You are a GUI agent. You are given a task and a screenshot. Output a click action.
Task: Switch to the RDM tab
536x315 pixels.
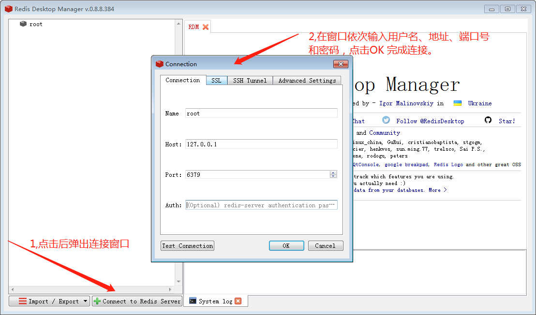coord(194,27)
